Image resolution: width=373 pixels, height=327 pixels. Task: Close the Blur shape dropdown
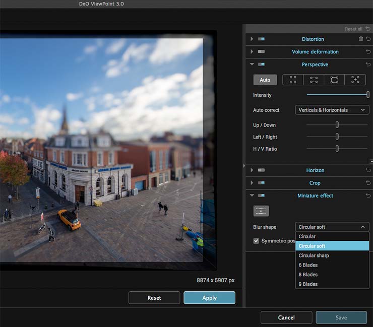point(332,227)
